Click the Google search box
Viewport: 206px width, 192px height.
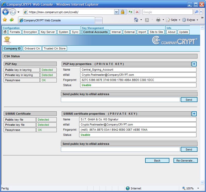coord(168,12)
